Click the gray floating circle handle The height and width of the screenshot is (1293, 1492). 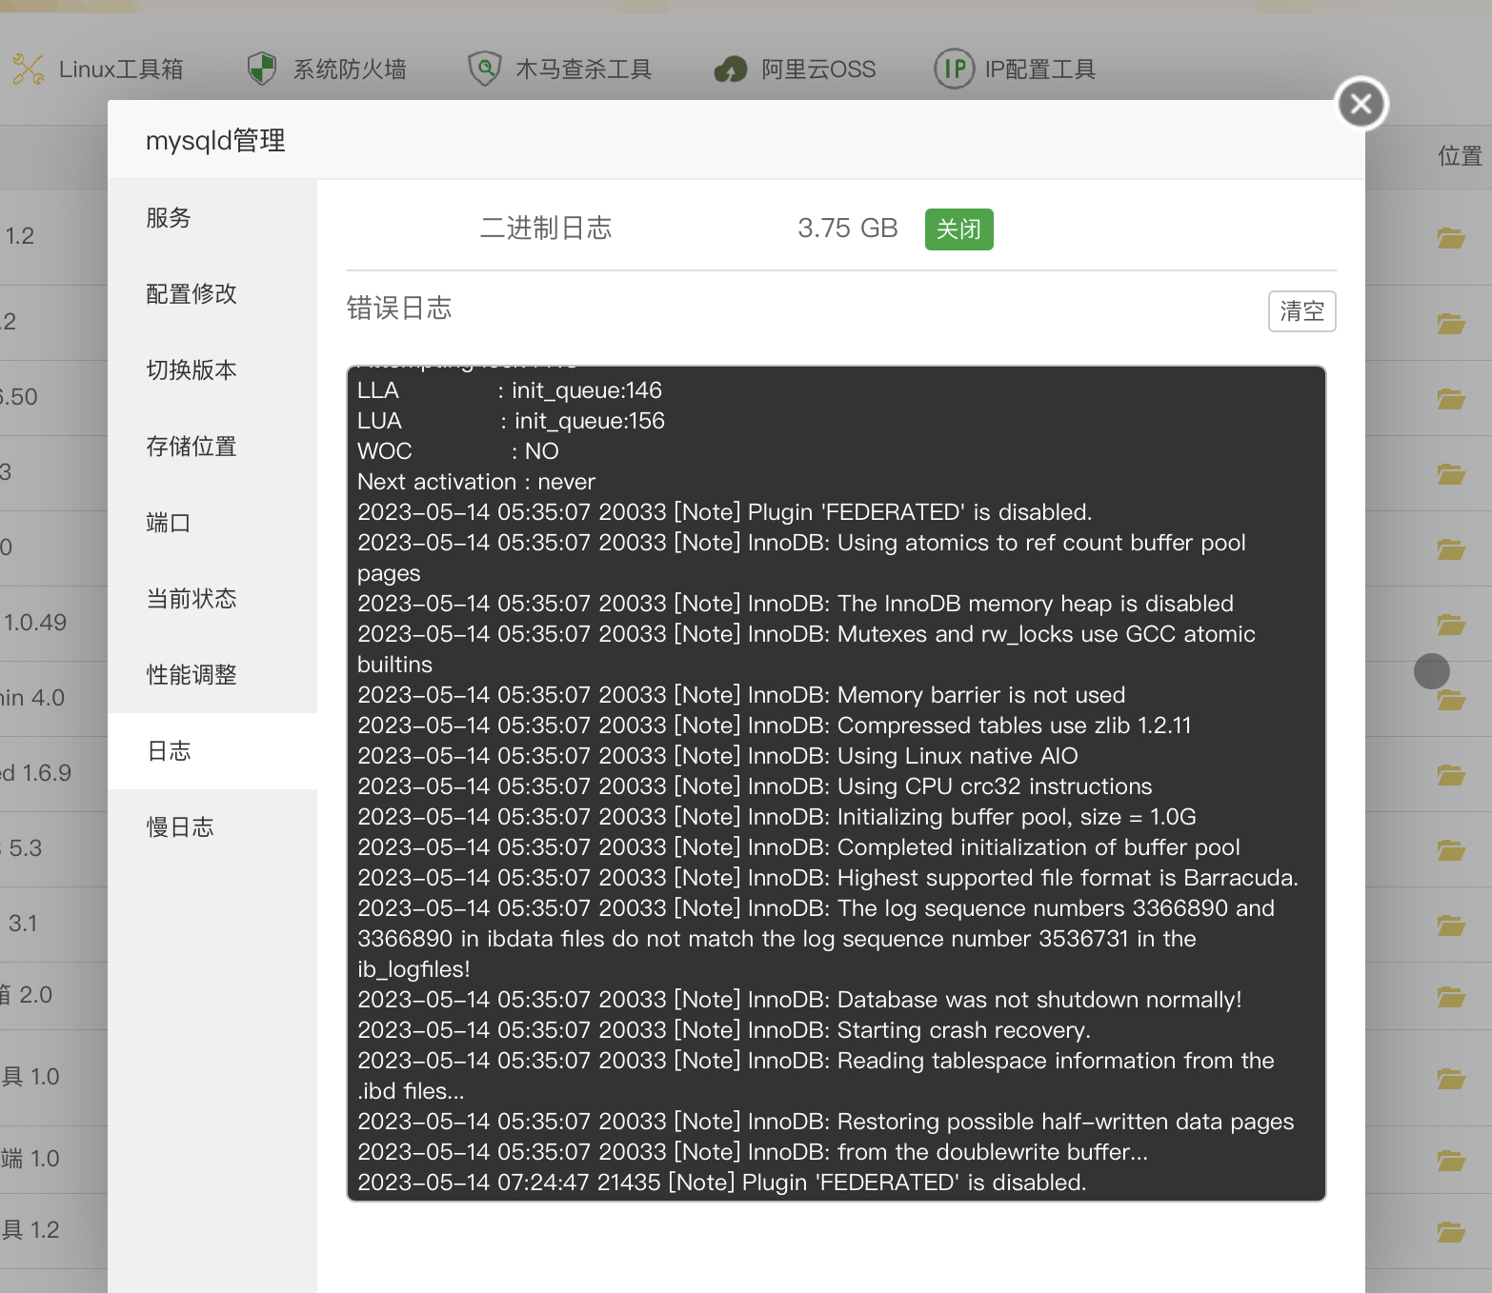click(x=1431, y=671)
